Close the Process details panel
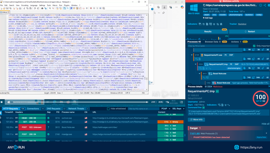This screenshot has width=270, height=153. (269, 86)
